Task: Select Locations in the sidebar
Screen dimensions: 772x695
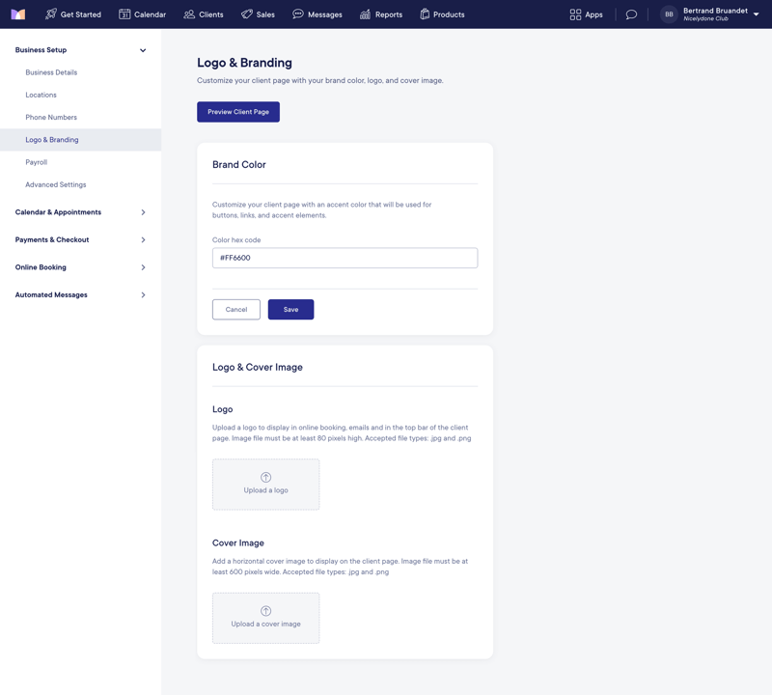Action: tap(41, 95)
